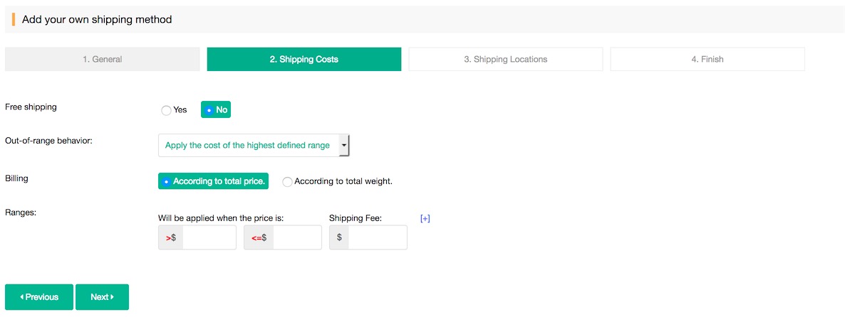
Task: Click the red > $ prefix label
Action: click(x=171, y=238)
